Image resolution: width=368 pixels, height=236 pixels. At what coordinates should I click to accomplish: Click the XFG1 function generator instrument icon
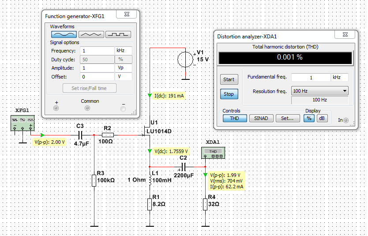[23, 123]
